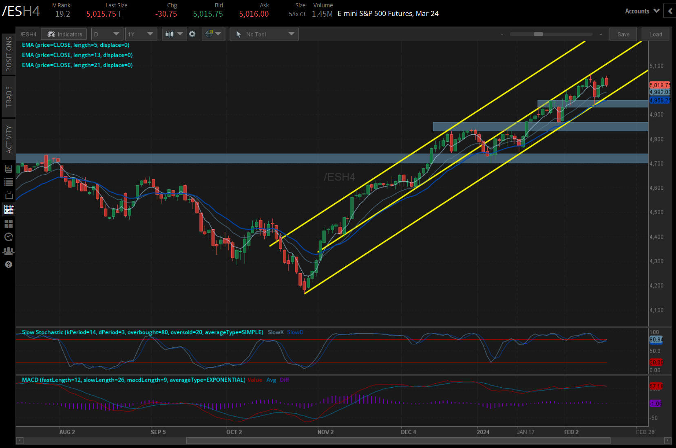Open the Accounts dropdown
676x448 pixels.
641,11
